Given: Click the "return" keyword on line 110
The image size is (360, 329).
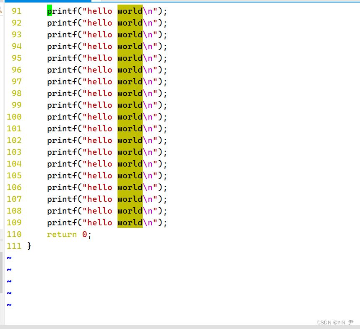Looking at the screenshot, I should 62,234.
